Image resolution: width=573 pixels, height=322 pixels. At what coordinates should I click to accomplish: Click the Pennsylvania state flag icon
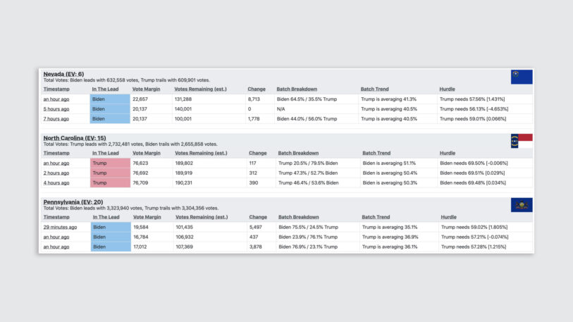click(522, 205)
